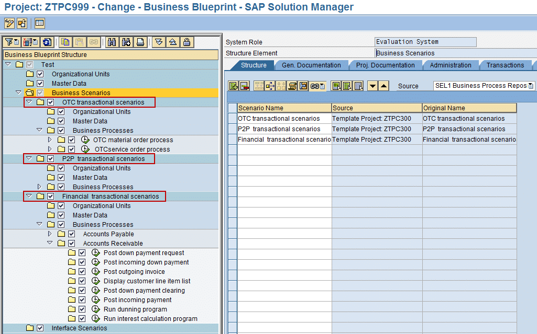Screen dimensions: 537x334
Task: Click the Copy icon in the structure toolbar
Action: 64,42
